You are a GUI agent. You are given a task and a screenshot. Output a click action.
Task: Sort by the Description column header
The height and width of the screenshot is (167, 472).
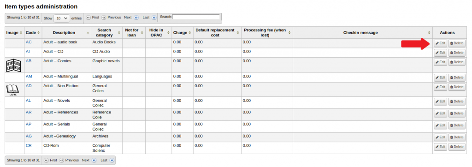[64, 33]
